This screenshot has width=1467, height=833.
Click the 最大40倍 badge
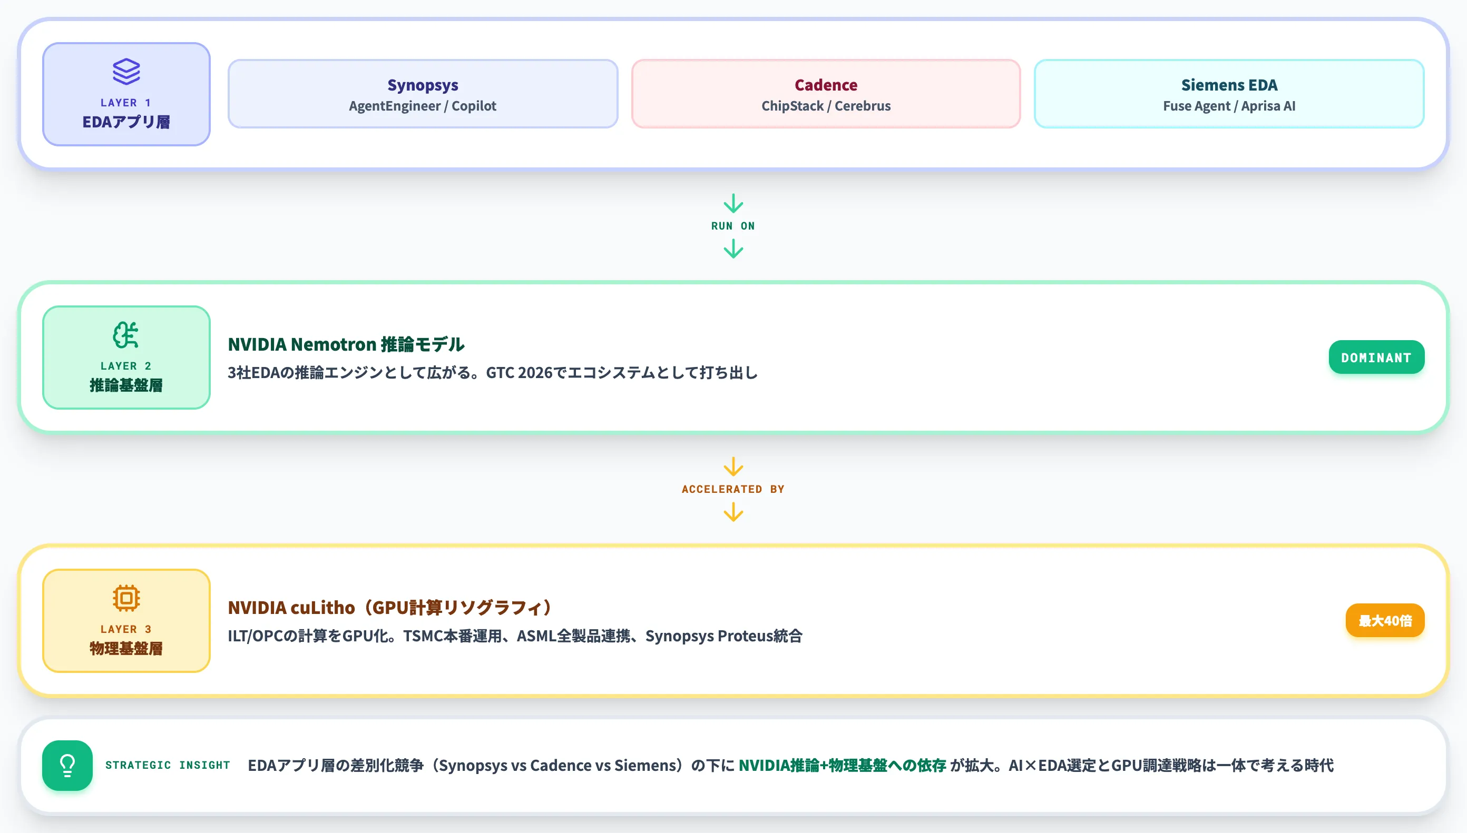coord(1385,621)
